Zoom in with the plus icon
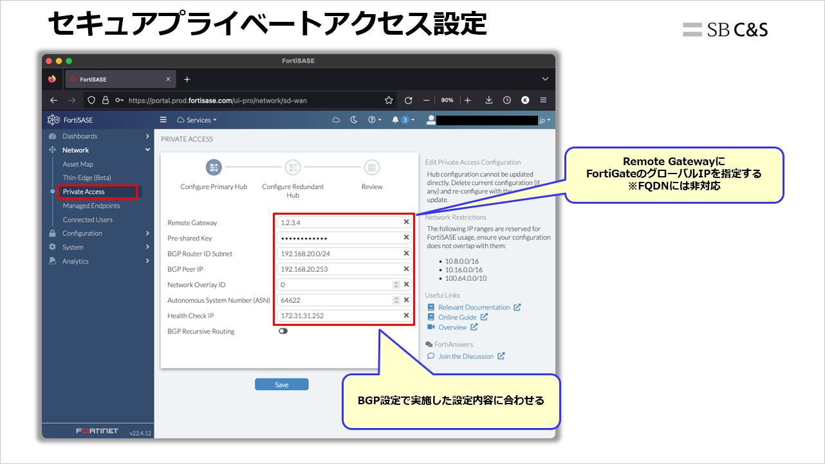 coord(468,100)
